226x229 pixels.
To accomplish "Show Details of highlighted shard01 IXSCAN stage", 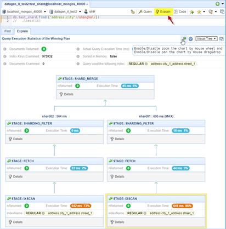I will [117, 222].
